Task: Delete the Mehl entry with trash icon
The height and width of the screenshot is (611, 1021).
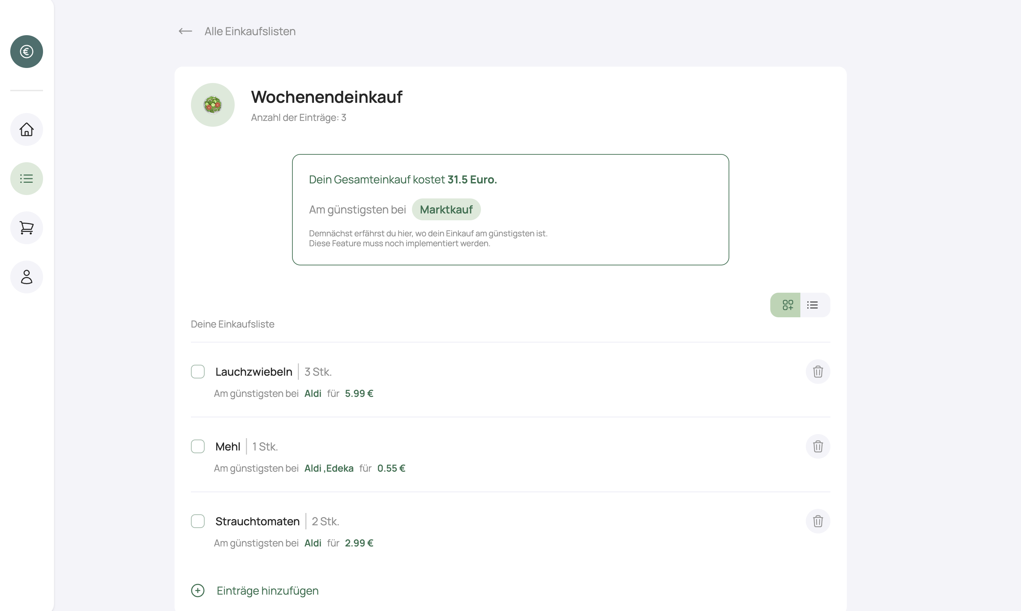Action: tap(817, 446)
